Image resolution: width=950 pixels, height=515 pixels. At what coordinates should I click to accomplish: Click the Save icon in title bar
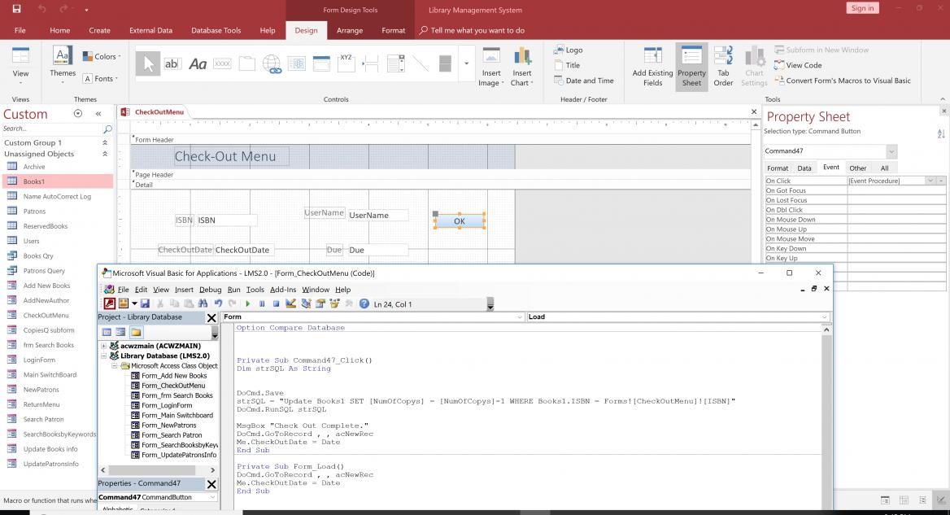[x=16, y=9]
